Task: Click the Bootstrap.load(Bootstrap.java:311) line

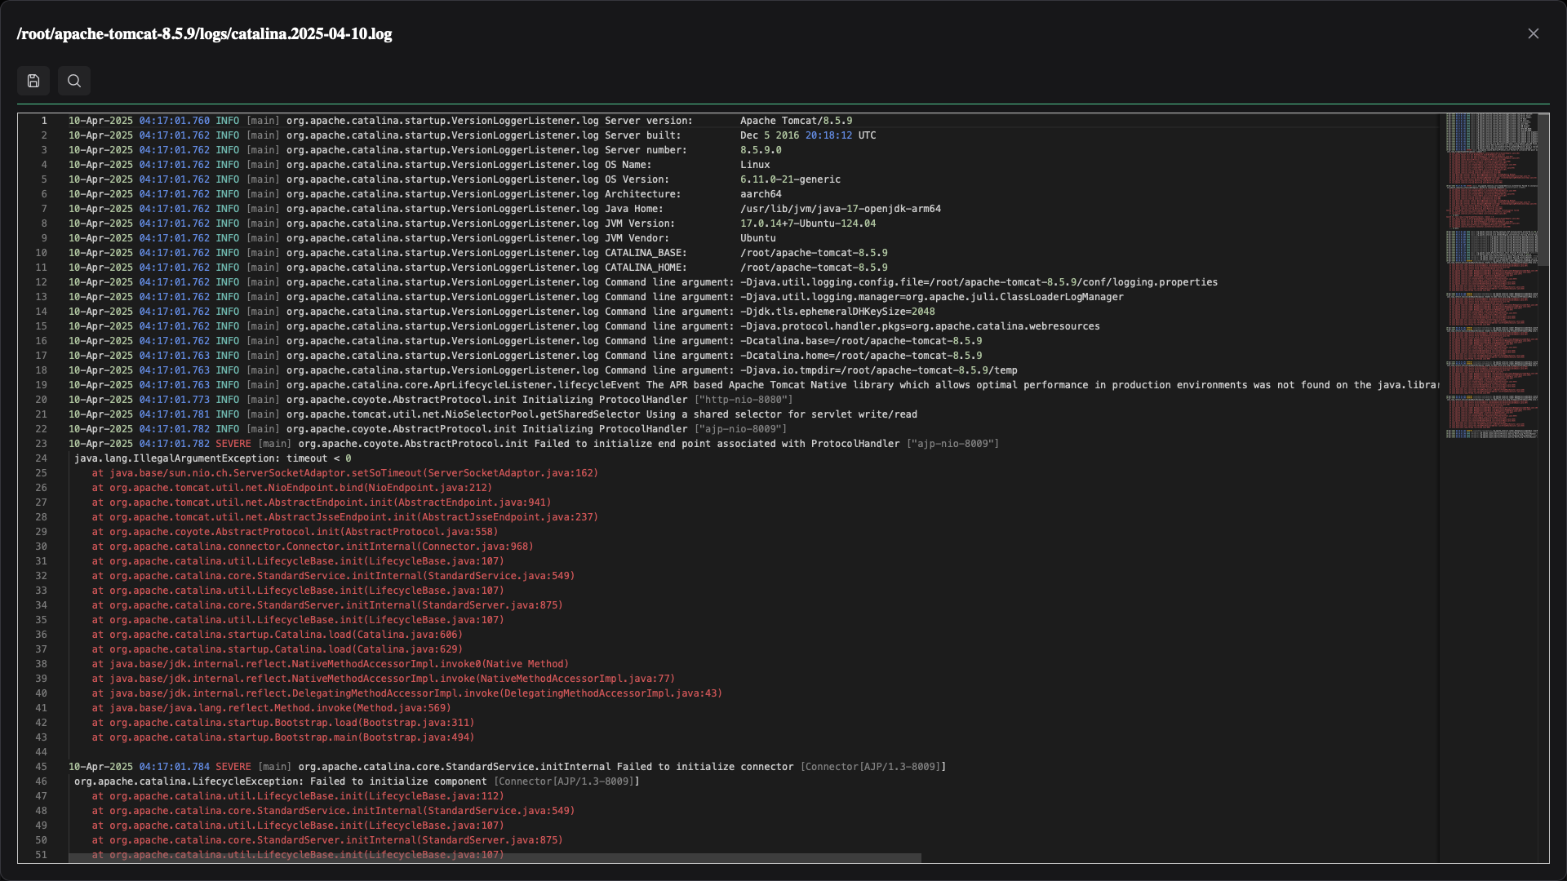Action: (x=283, y=723)
